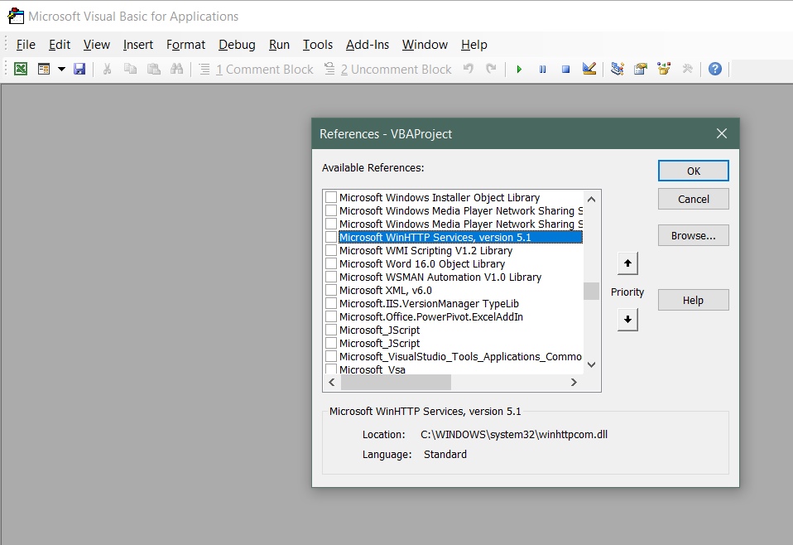Enable the Microsoft WinHTTP Services, version 5.1 checkbox

[331, 238]
